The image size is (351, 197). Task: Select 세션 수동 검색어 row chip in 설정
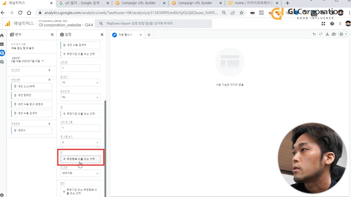tap(80, 45)
